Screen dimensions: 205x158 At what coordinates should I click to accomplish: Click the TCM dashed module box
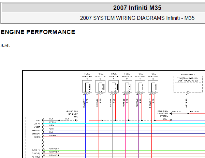(x=188, y=84)
